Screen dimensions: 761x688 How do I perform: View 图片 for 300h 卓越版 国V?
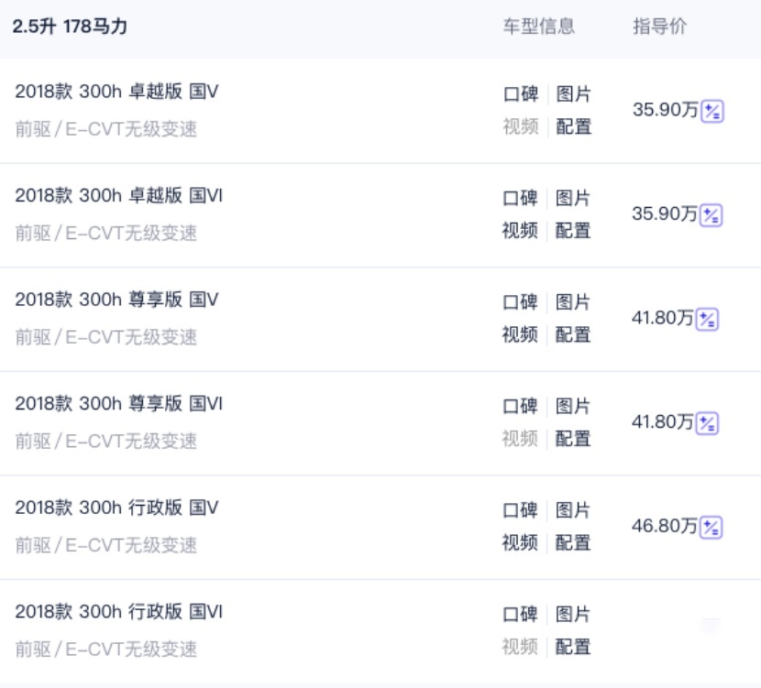pos(573,94)
